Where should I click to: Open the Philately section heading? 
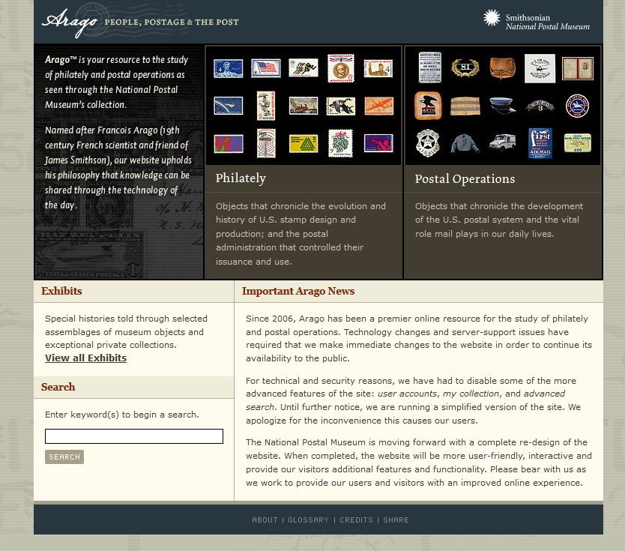pos(241,178)
